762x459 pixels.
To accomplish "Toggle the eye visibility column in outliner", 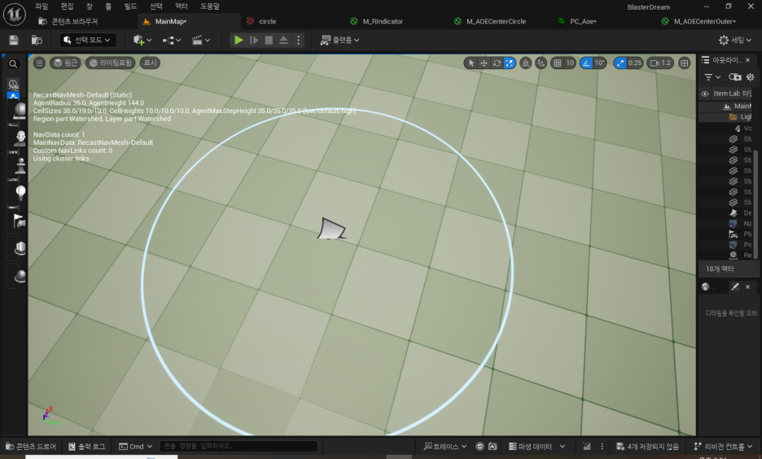I will [705, 94].
